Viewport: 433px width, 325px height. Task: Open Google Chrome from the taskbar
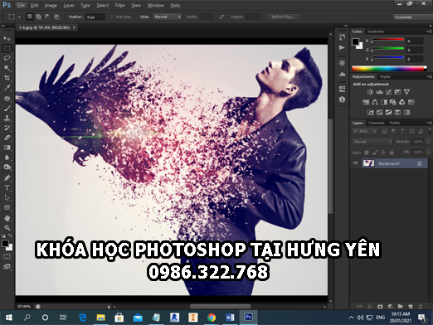212,318
